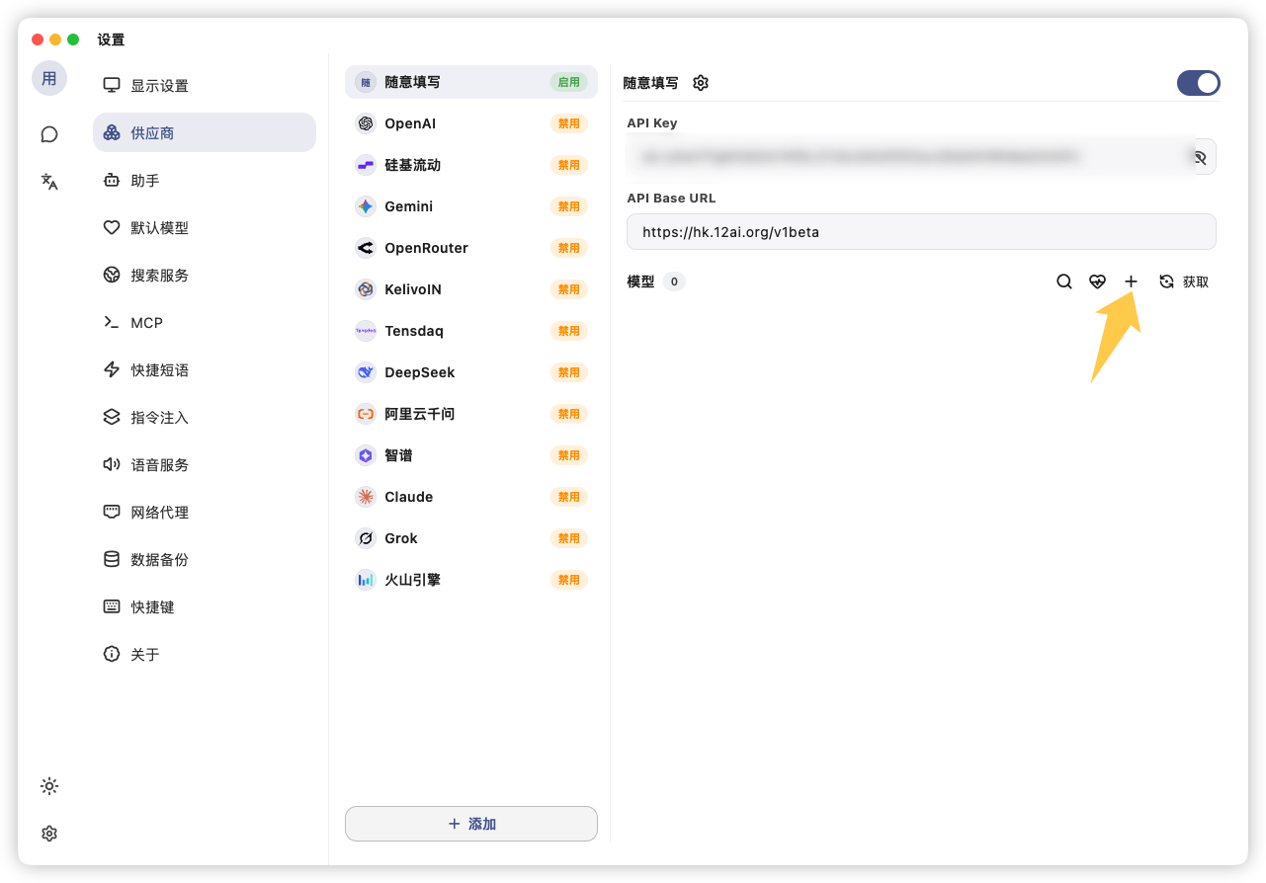Click the API Base URL input field
This screenshot has width=1266, height=883.
click(x=920, y=231)
